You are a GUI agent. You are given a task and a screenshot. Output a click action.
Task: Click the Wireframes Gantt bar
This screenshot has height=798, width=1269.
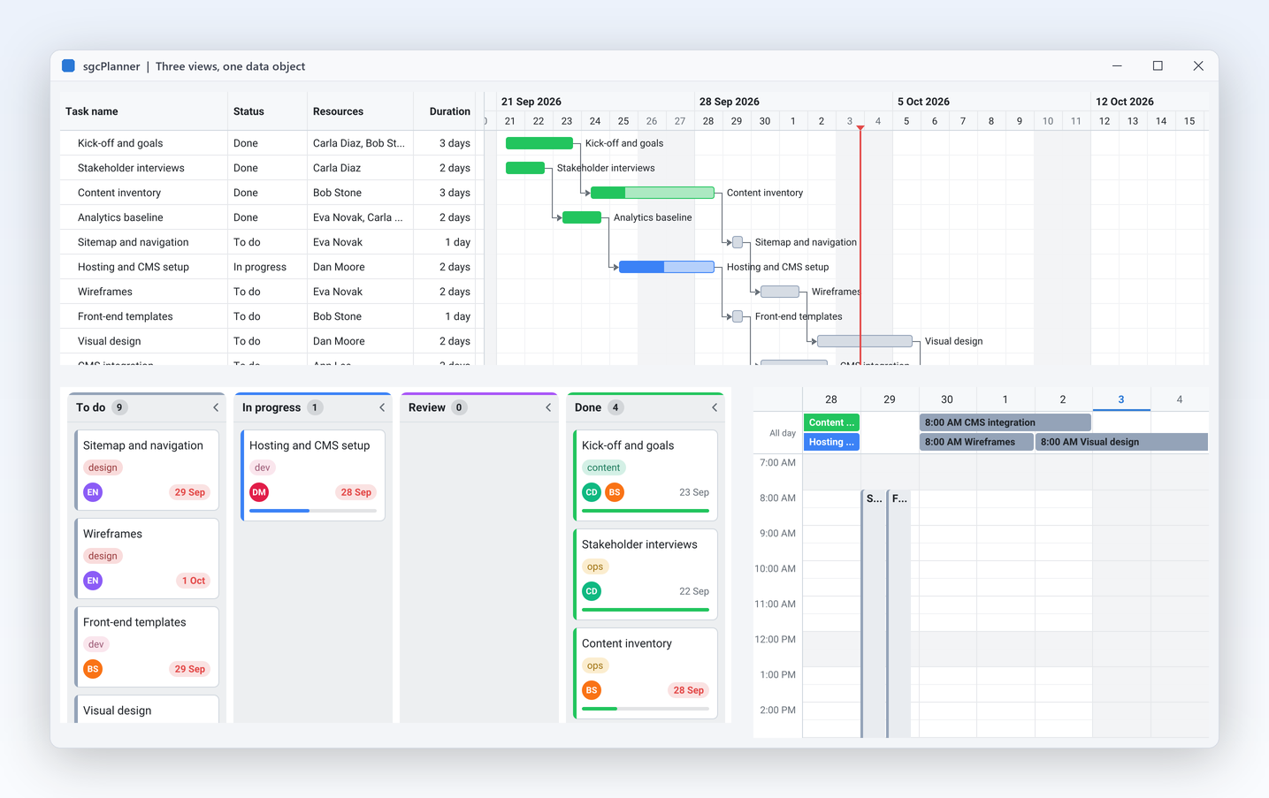(x=780, y=292)
